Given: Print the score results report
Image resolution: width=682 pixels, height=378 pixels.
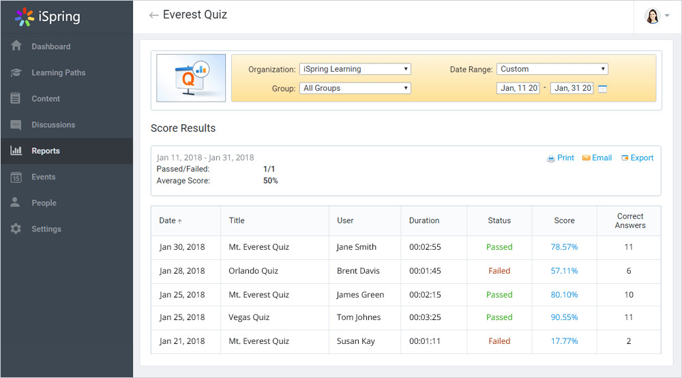Looking at the screenshot, I should click(x=561, y=158).
